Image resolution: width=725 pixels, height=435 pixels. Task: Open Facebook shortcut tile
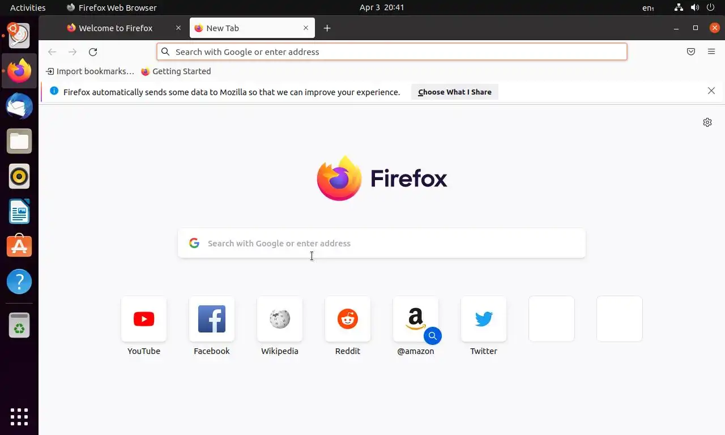(212, 319)
